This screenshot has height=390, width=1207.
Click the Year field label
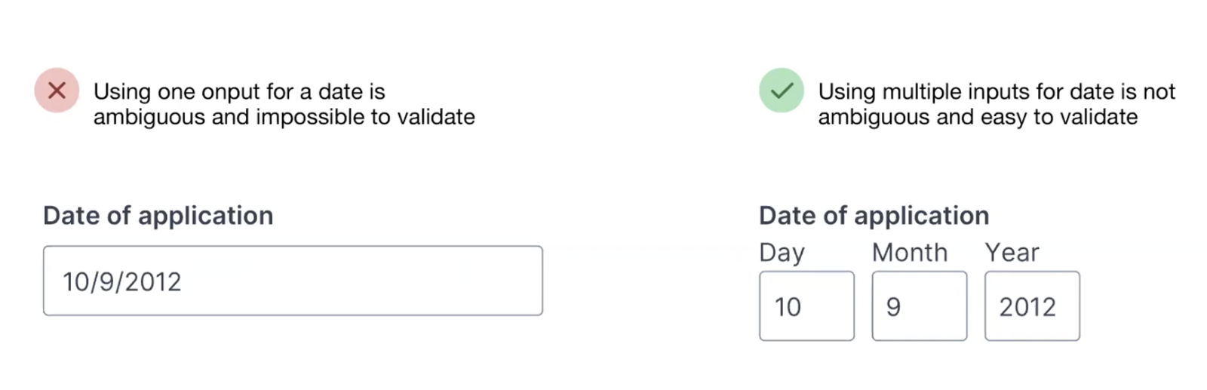1012,252
